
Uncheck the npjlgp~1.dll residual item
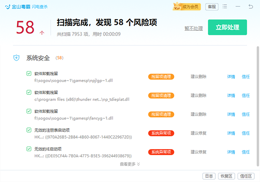29,73
